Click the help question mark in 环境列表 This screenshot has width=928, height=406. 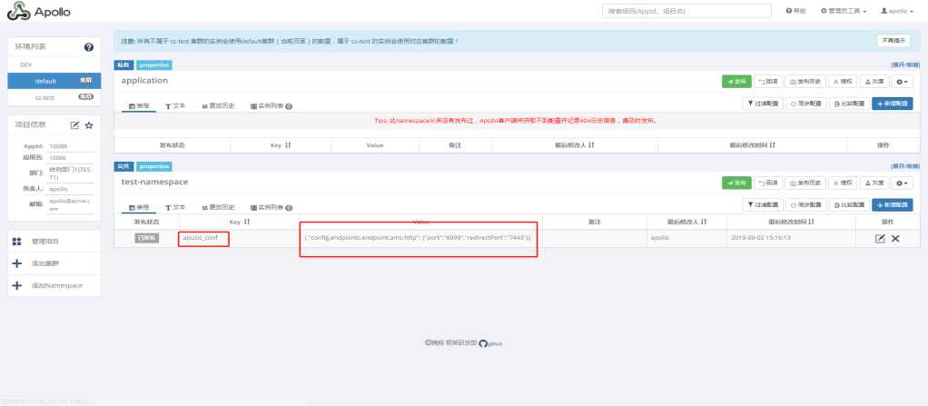pos(89,46)
